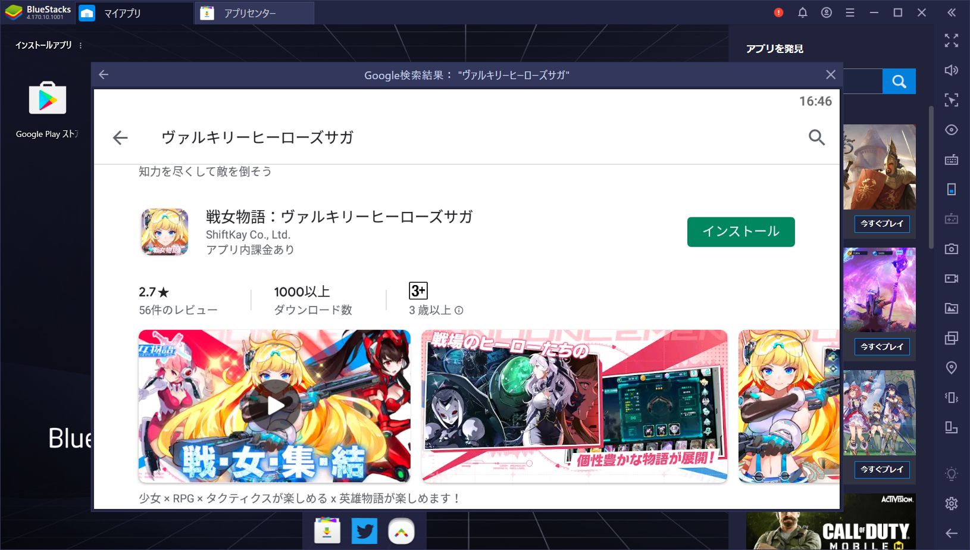Click the shake device icon
This screenshot has width=970, height=550.
[952, 398]
